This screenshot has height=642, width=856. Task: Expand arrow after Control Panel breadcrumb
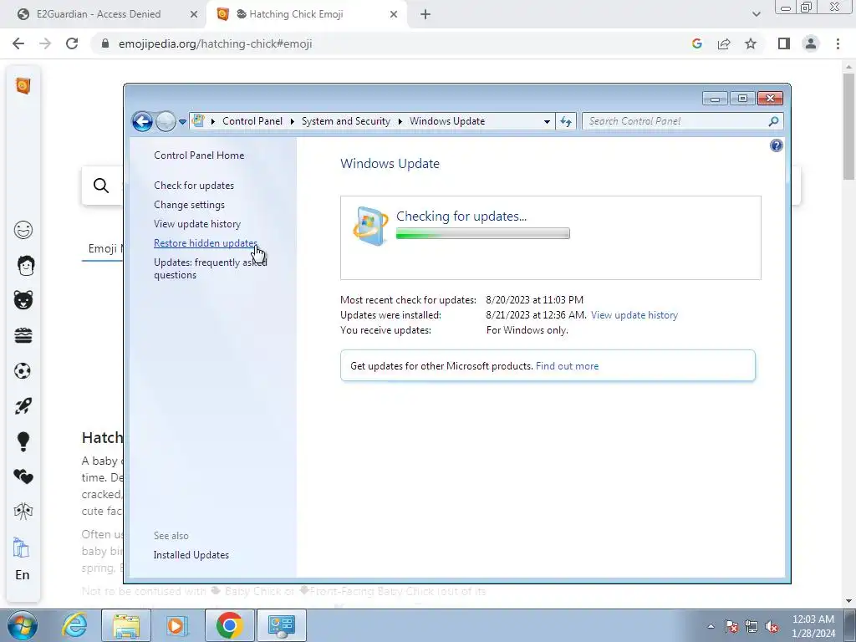(x=292, y=121)
